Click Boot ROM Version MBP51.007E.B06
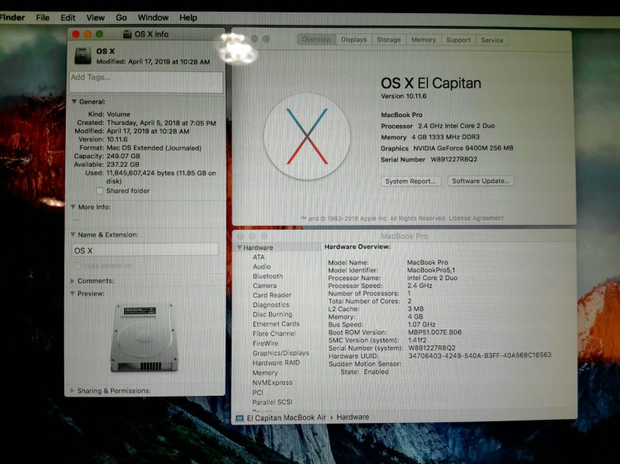Screen dimensions: 620x464 pyautogui.click(x=434, y=332)
